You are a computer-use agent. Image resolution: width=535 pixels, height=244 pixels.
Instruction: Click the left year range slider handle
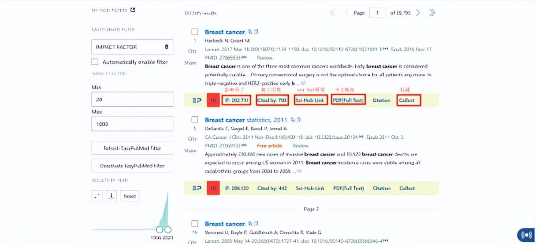(x=160, y=229)
